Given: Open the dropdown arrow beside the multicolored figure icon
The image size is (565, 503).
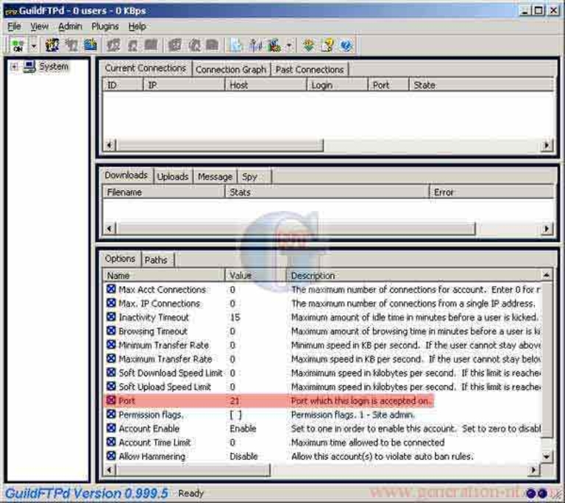Looking at the screenshot, I should pos(289,46).
